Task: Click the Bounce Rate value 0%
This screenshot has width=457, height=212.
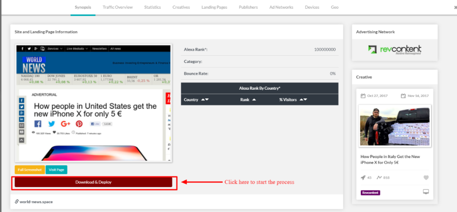Action: [x=333, y=74]
